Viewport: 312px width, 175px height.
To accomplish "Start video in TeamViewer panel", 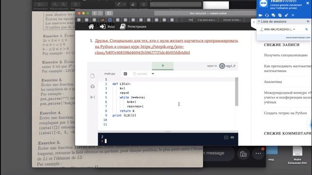I will point(260,15).
